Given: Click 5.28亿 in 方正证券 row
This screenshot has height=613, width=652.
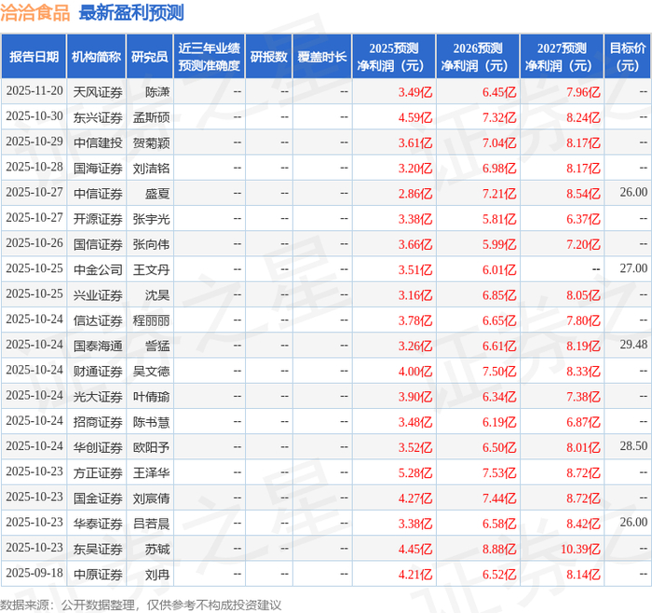Looking at the screenshot, I should pos(415,472).
